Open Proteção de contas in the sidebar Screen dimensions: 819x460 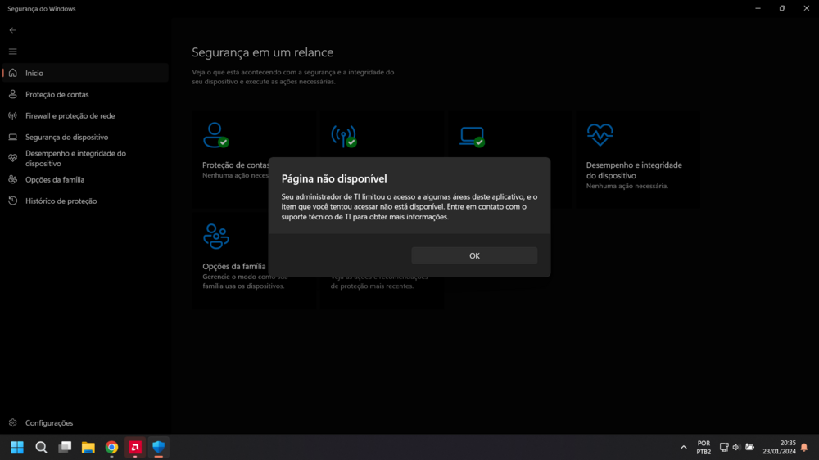pos(57,94)
